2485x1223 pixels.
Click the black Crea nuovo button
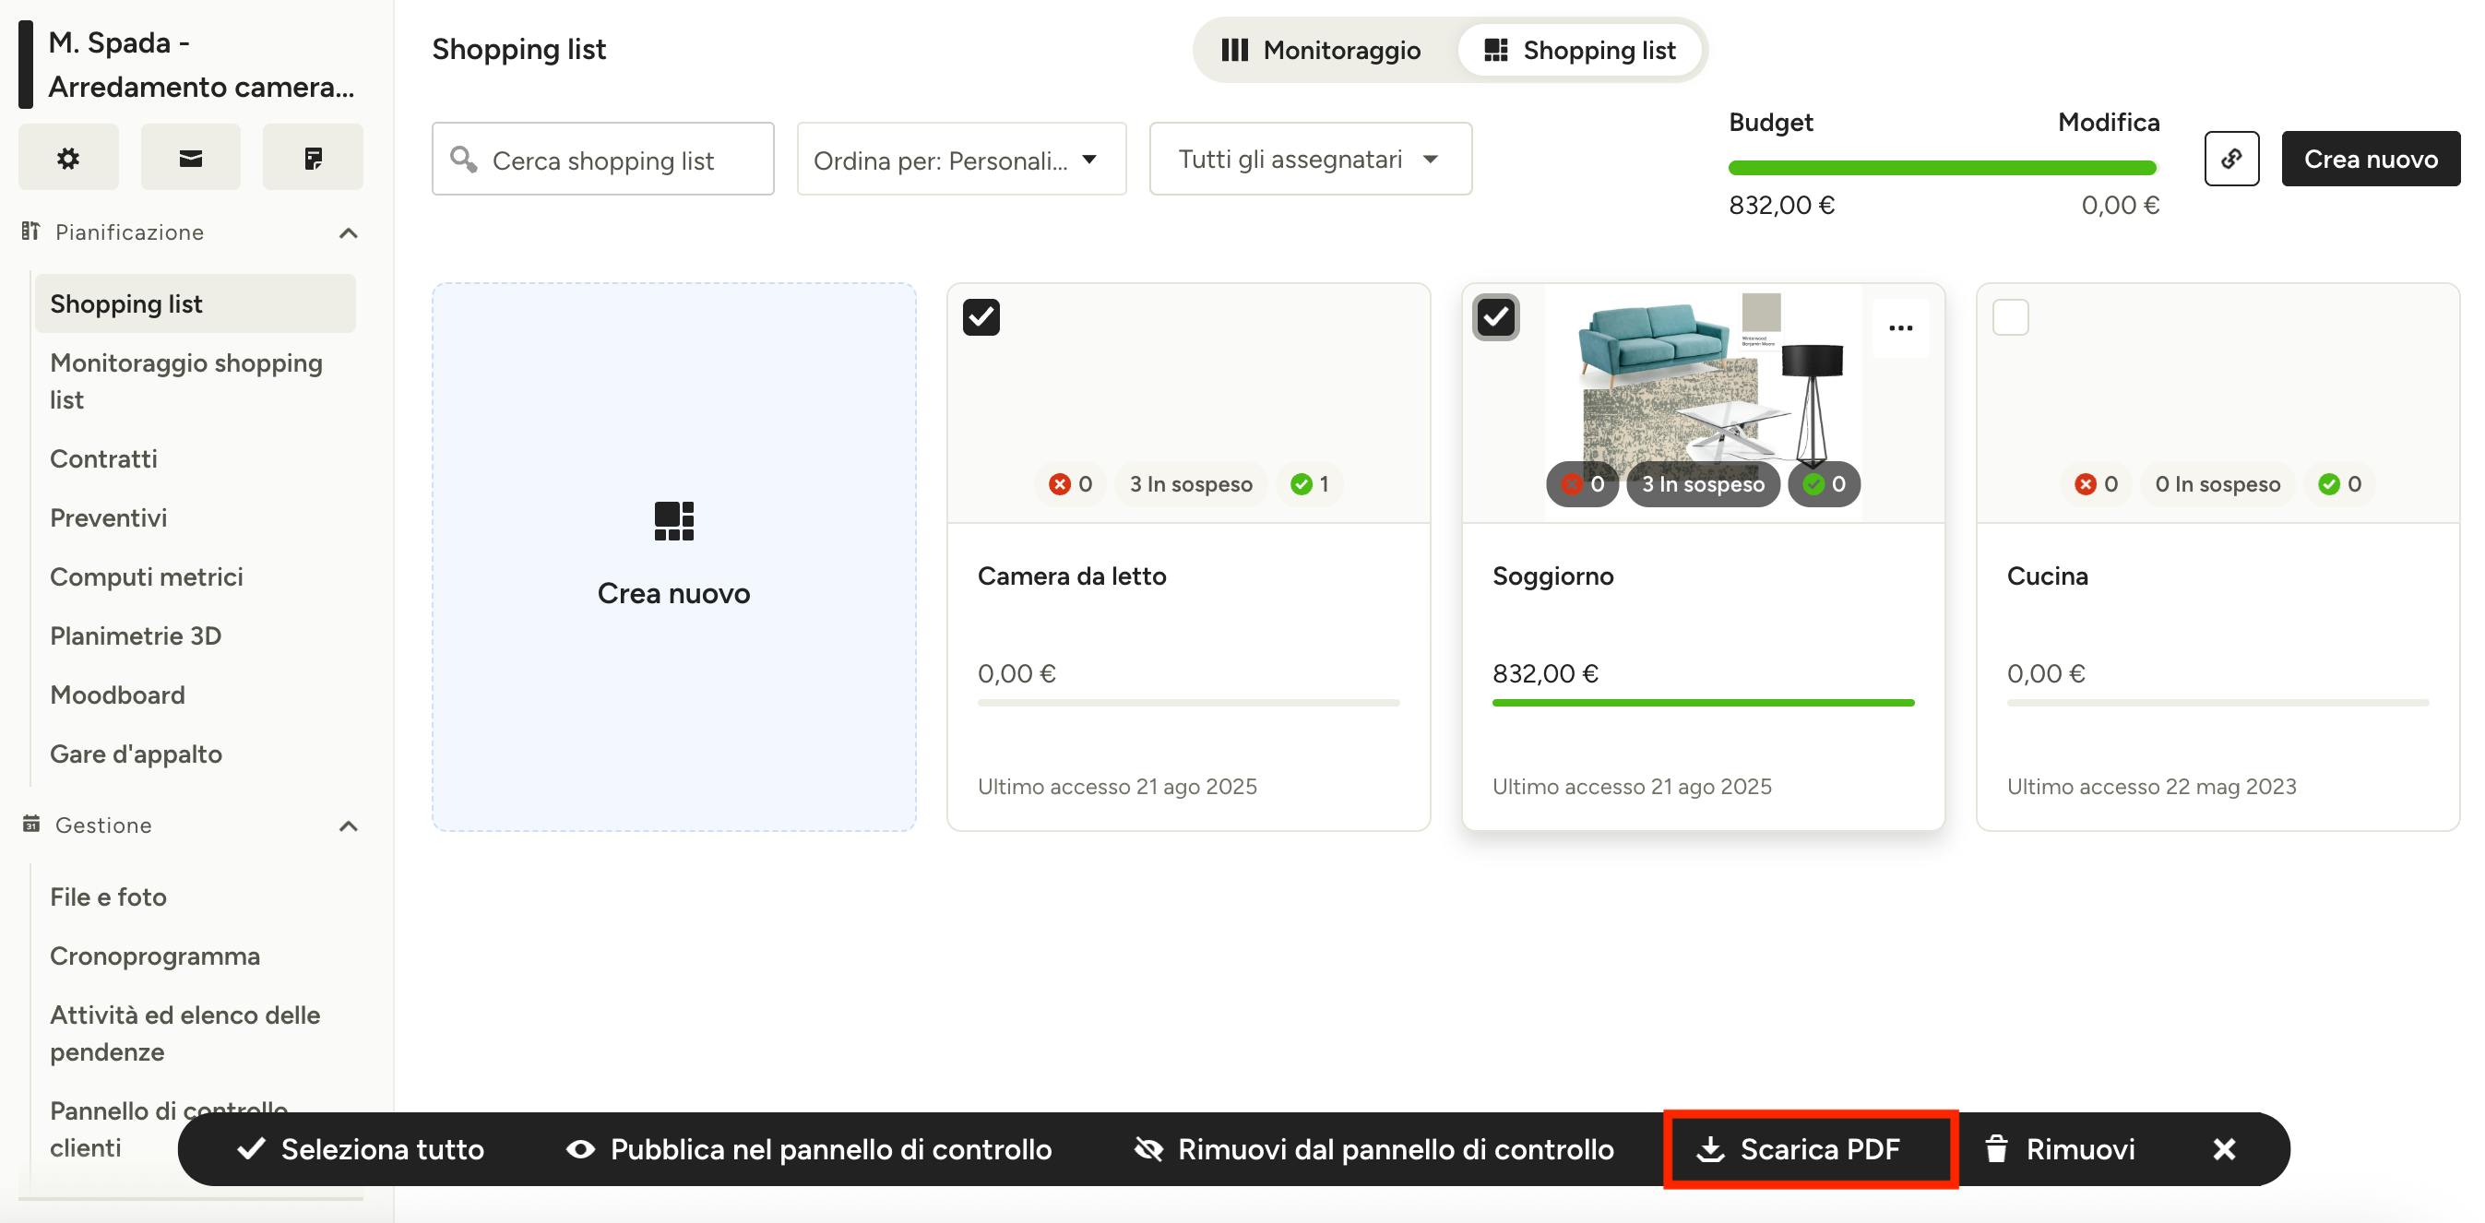pos(2371,160)
